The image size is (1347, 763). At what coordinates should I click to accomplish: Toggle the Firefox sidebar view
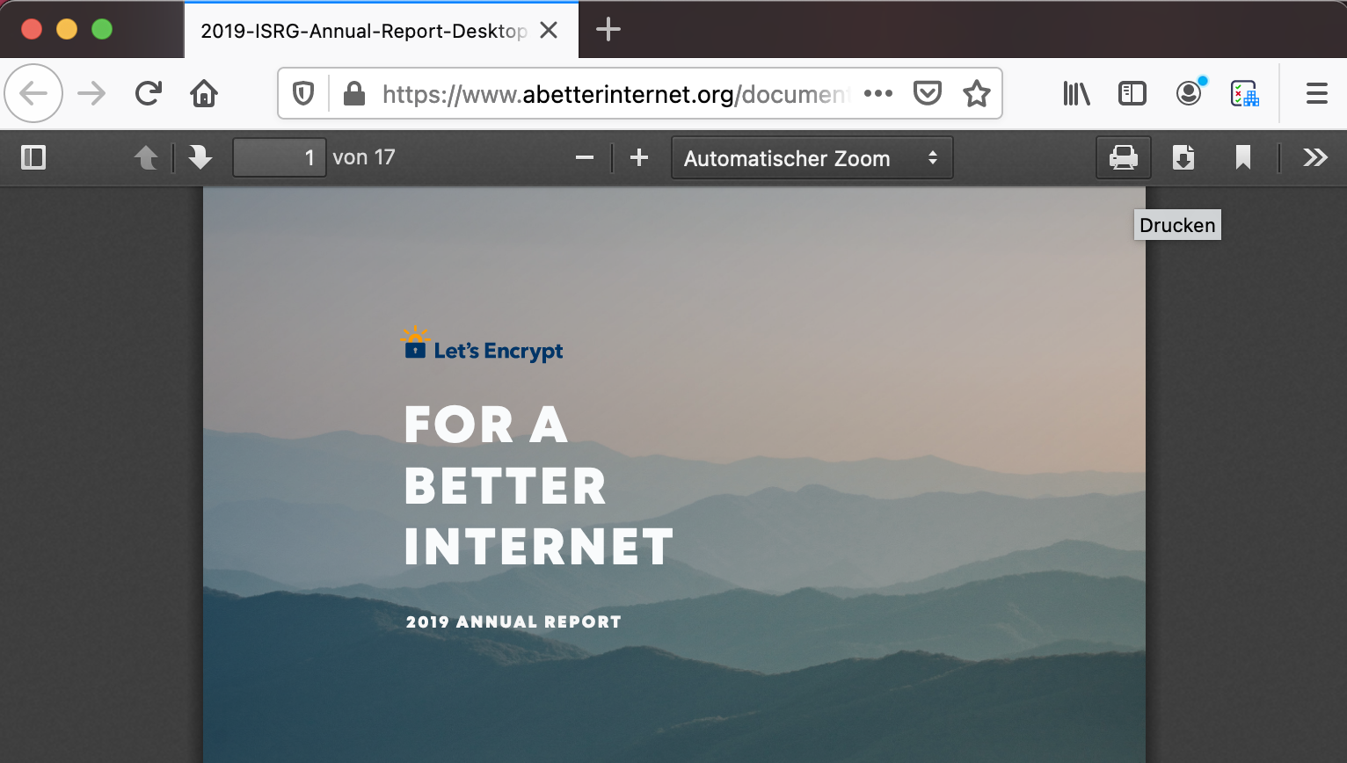point(1132,93)
